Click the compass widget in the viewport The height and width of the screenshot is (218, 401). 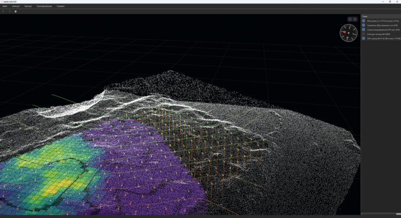(348, 33)
